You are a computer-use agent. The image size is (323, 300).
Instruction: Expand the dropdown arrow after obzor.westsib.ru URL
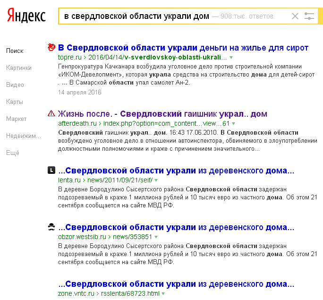point(156,237)
